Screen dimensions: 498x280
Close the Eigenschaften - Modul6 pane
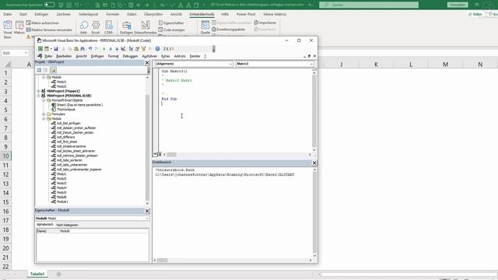click(147, 211)
